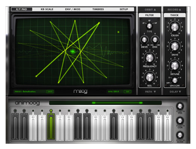Adjust the RES. resonance knob
196x149 pixels.
point(150,77)
